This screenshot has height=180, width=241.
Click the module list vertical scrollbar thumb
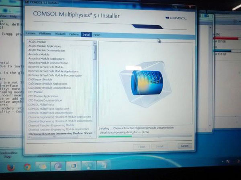point(95,52)
